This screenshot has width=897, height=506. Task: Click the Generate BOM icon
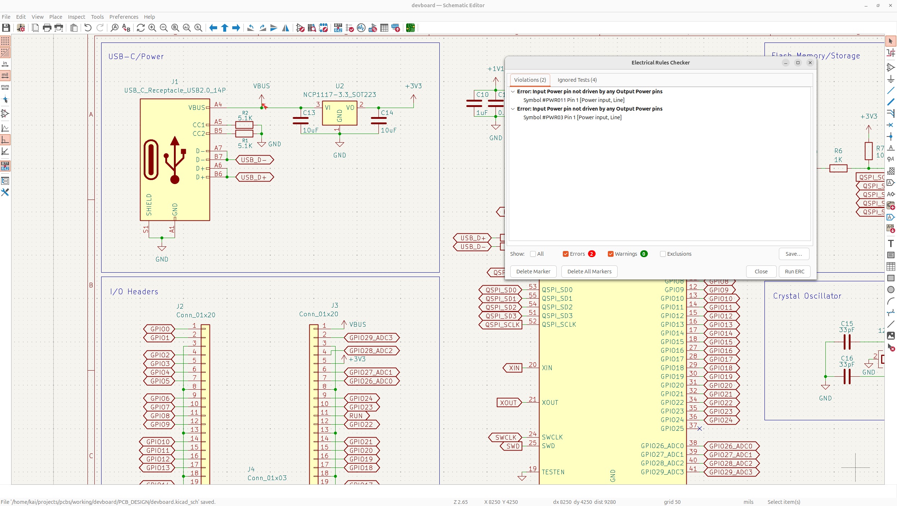396,28
